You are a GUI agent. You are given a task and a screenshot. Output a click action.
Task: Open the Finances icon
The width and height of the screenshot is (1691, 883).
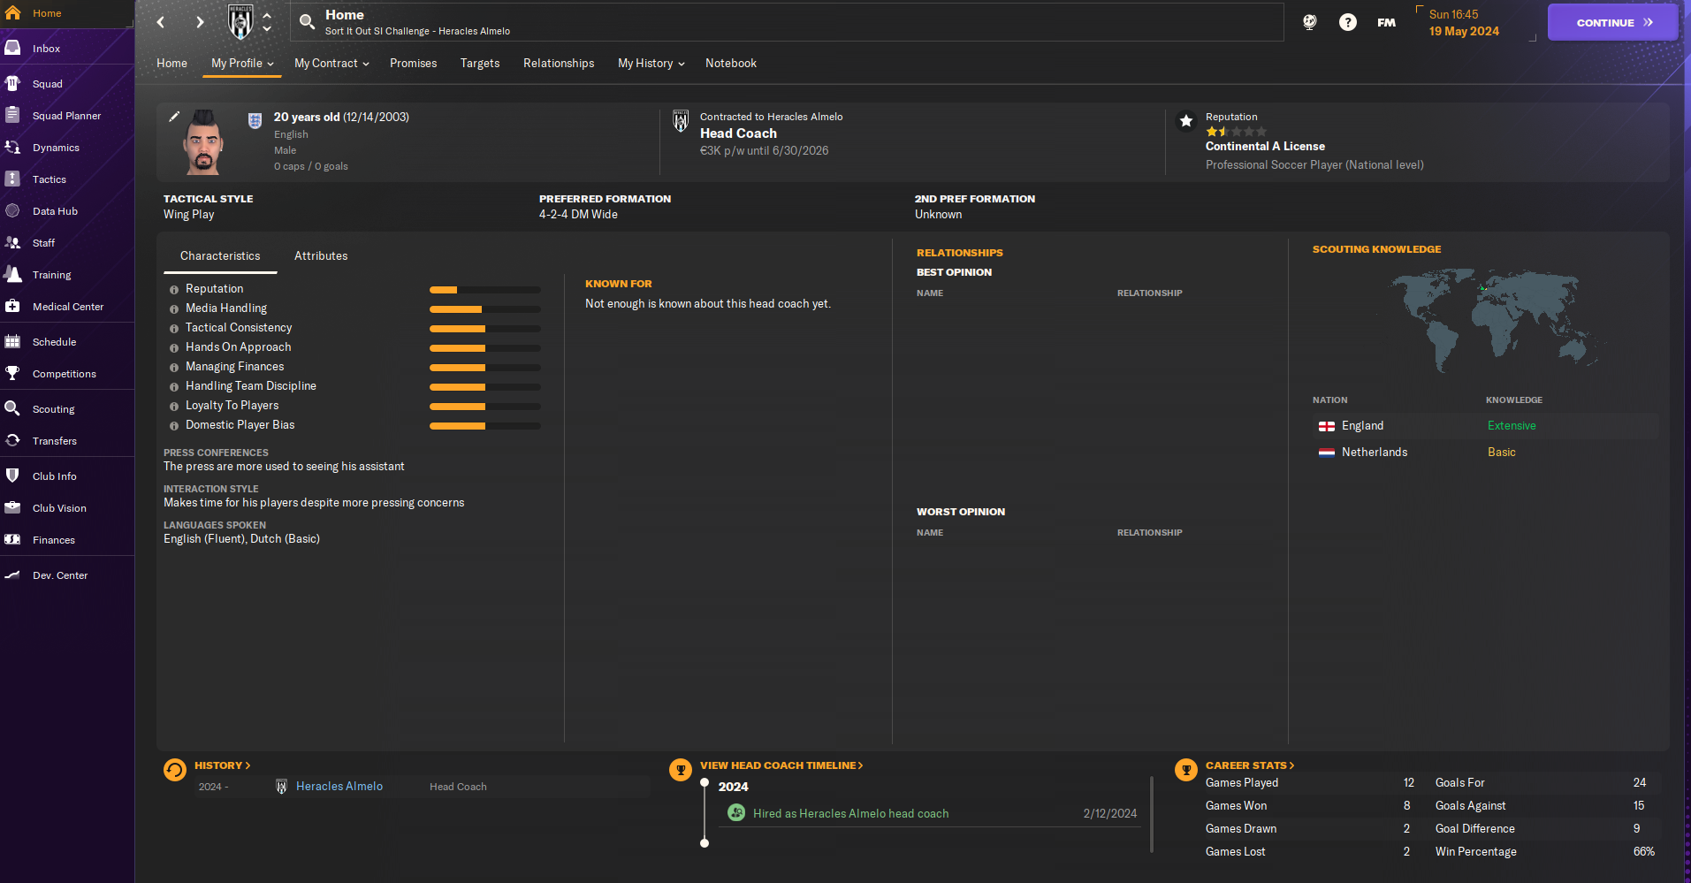12,539
